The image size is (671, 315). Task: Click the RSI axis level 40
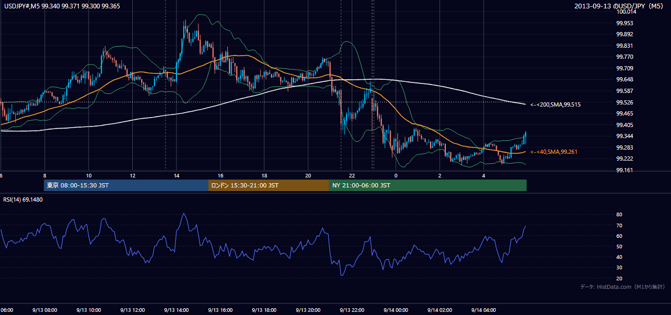619,257
